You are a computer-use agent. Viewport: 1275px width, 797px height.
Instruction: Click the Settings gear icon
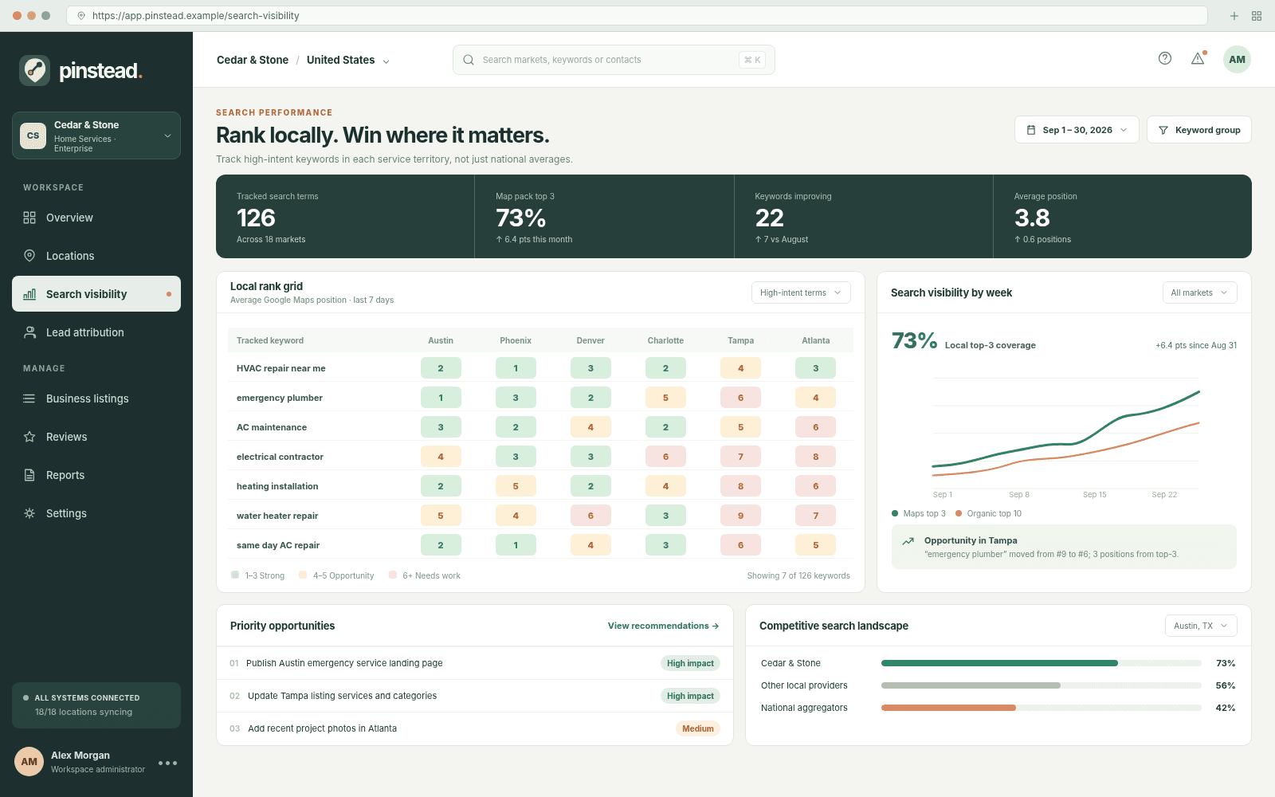[x=29, y=513]
